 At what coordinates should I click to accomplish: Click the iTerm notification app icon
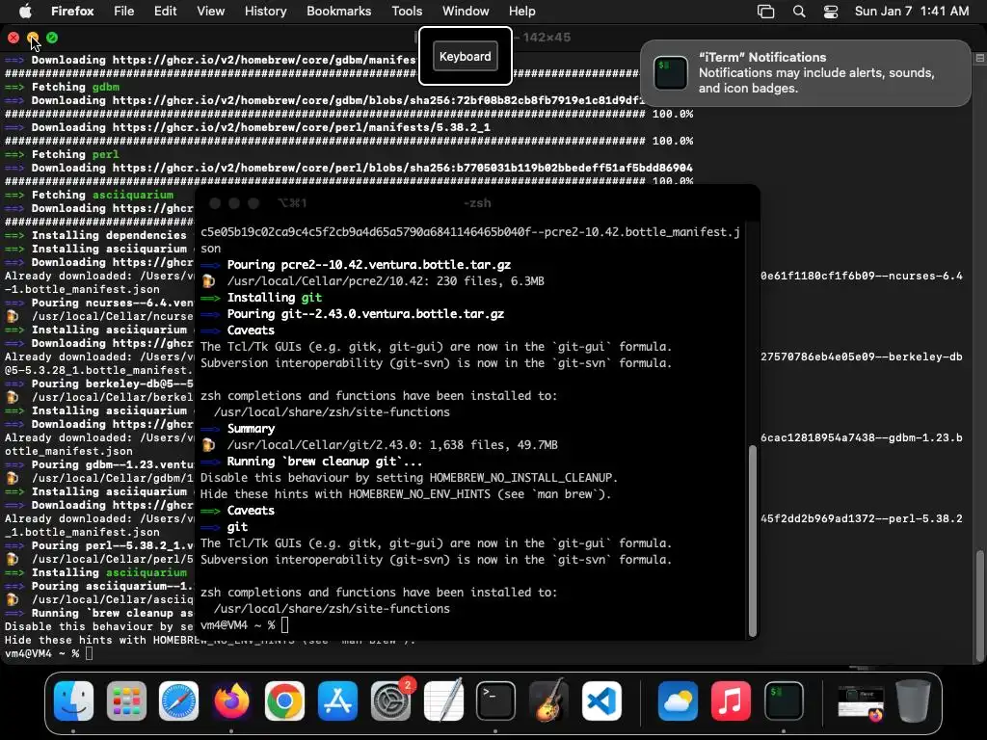671,72
